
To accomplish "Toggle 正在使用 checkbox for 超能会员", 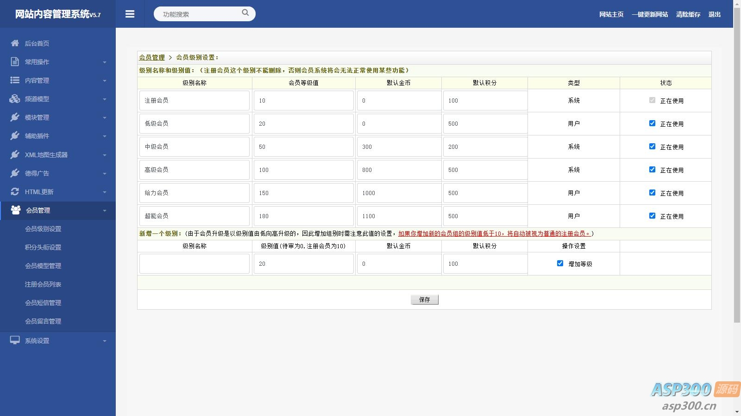I will (652, 216).
